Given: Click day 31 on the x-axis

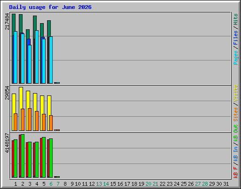Looking at the screenshot, I should (226, 184).
